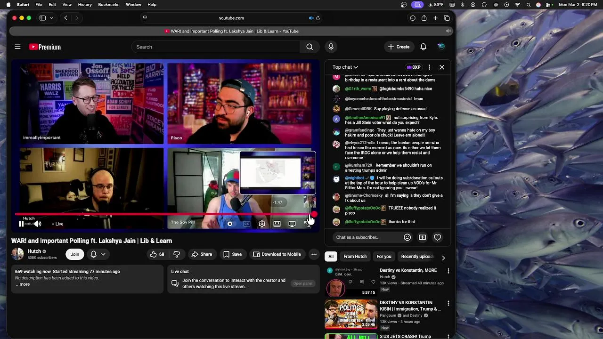Open more actions ellipsis below video
Image resolution: width=603 pixels, height=339 pixels.
(x=314, y=254)
